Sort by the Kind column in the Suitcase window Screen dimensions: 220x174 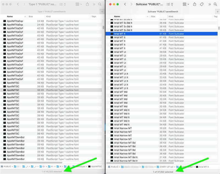[x=171, y=17]
